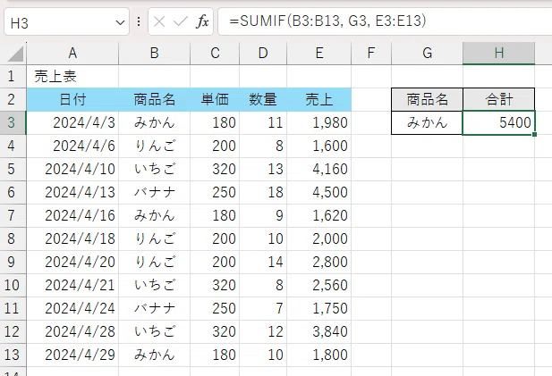Select column A header
Screen dimensions: 552x376
tap(72, 54)
